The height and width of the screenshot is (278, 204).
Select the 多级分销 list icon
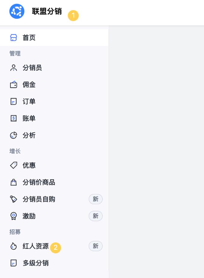coord(13,263)
